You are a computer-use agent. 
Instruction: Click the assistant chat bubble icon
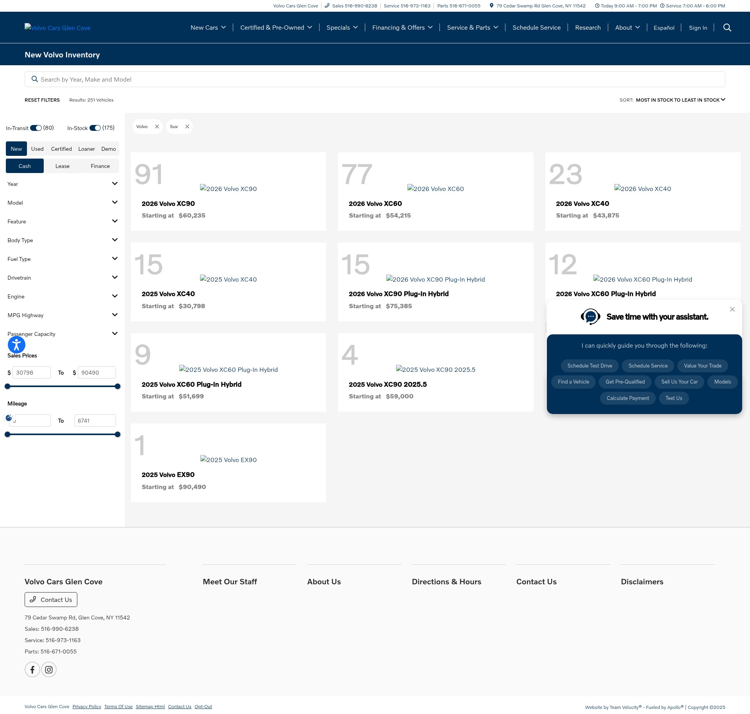click(x=590, y=317)
